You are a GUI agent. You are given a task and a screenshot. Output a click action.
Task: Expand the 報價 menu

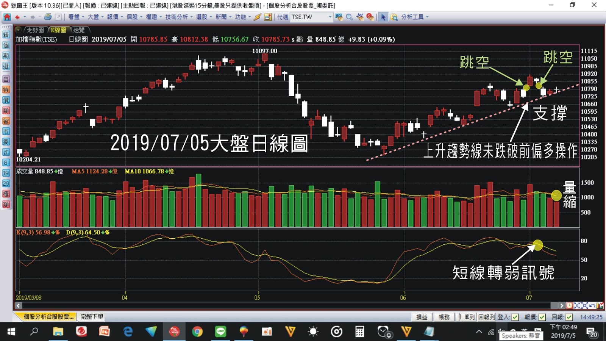115,17
